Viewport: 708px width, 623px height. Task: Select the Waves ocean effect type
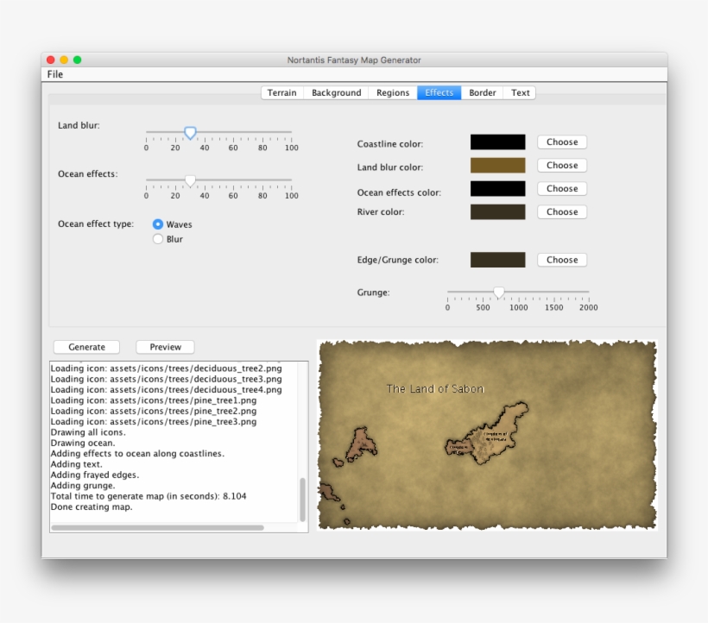[158, 224]
